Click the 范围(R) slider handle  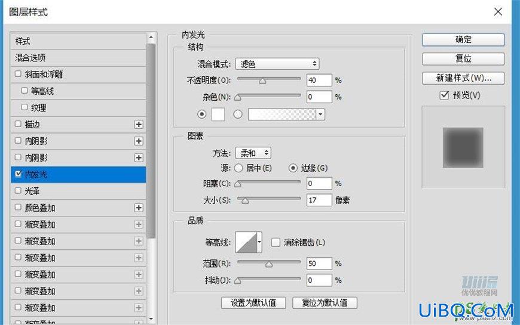pyautogui.click(x=269, y=264)
